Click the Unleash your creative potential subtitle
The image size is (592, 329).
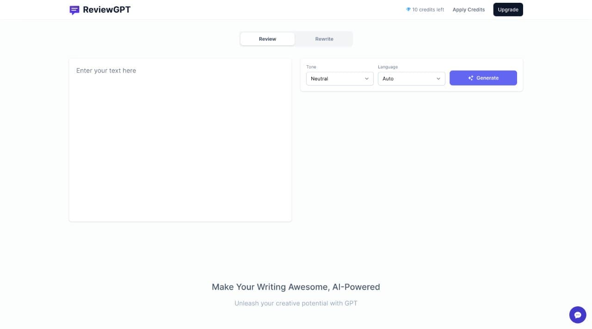(296, 304)
